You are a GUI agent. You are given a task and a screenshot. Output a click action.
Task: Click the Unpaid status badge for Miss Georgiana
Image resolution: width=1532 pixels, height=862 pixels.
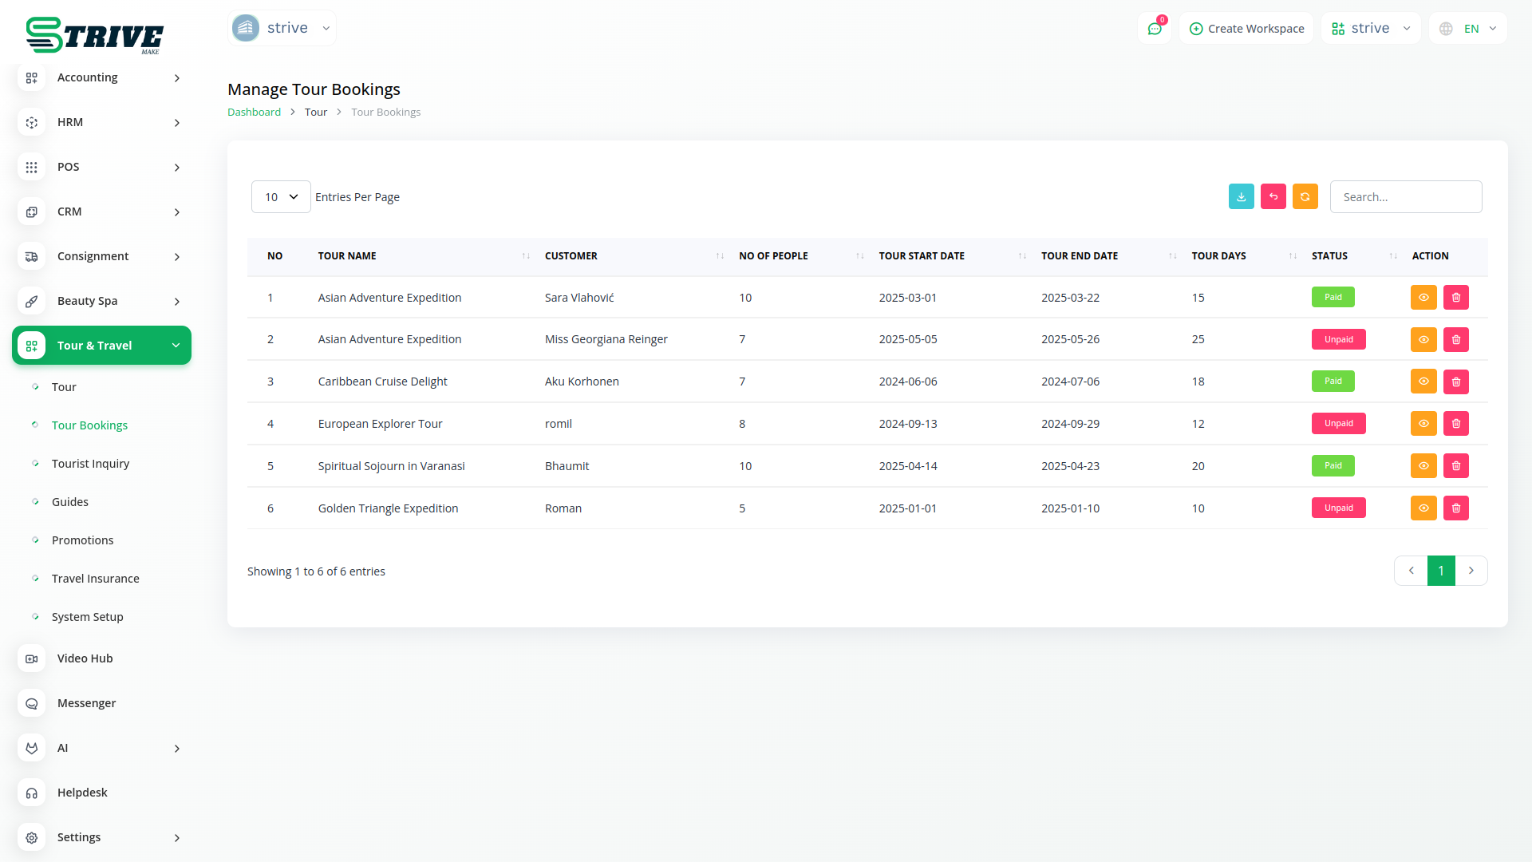point(1338,339)
